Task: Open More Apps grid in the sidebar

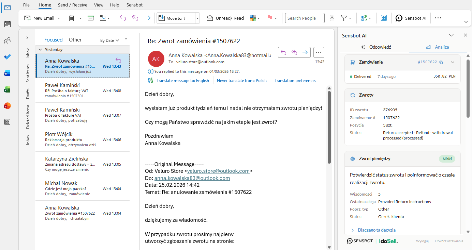Action: pyautogui.click(x=7, y=122)
